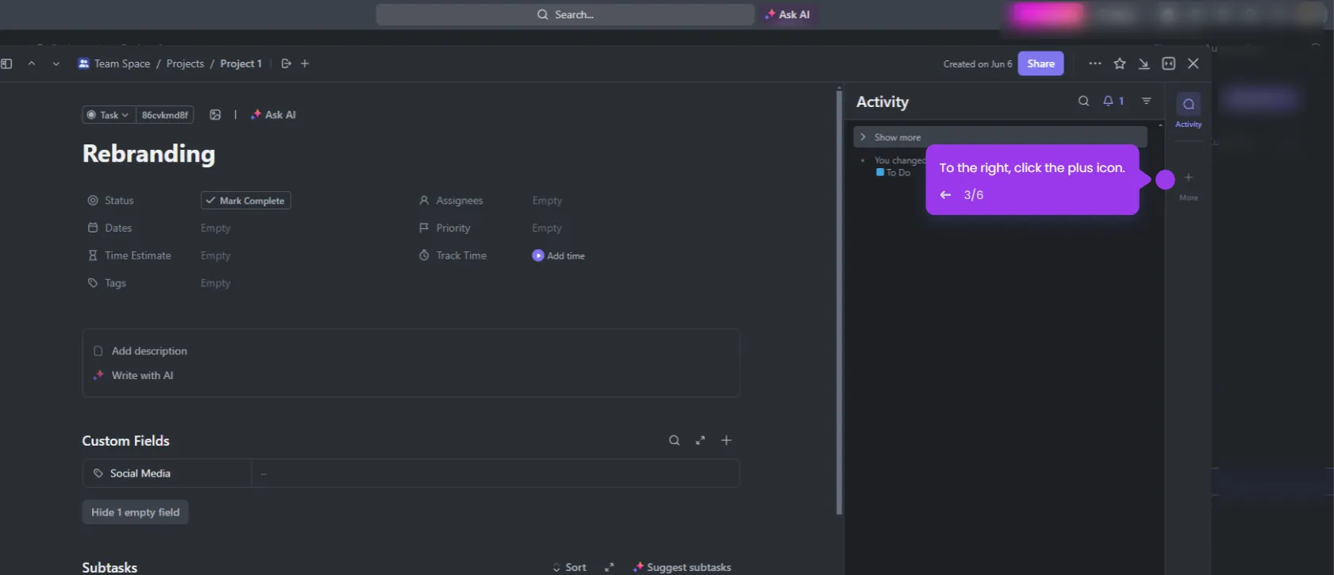Minimize task using the down-right arrow icon
This screenshot has height=575, width=1334.
(1144, 63)
